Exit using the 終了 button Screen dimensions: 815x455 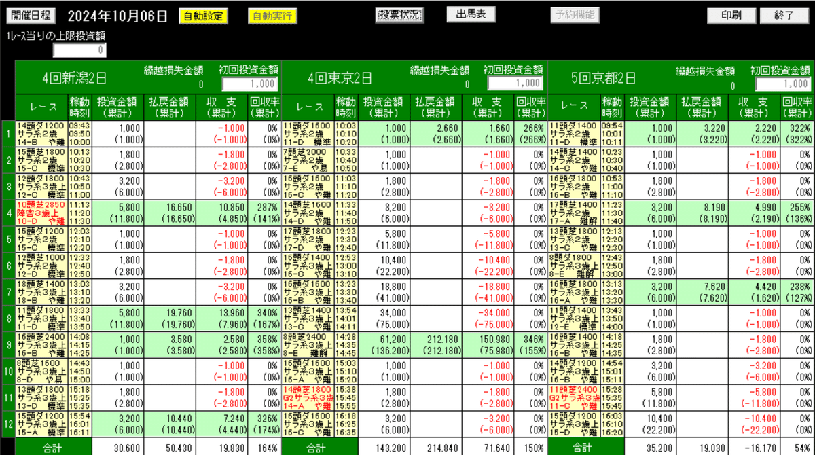(x=783, y=15)
